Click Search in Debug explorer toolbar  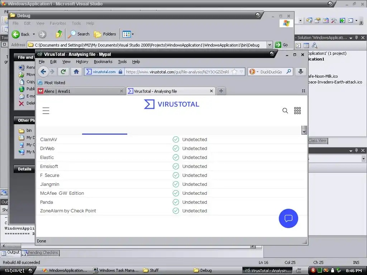click(x=79, y=34)
